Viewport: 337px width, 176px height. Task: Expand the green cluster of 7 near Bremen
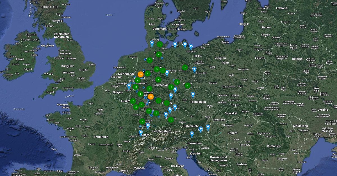150,60
